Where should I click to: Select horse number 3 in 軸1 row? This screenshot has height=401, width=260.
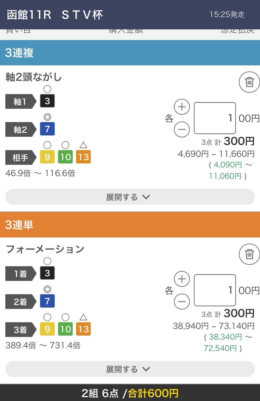click(47, 101)
